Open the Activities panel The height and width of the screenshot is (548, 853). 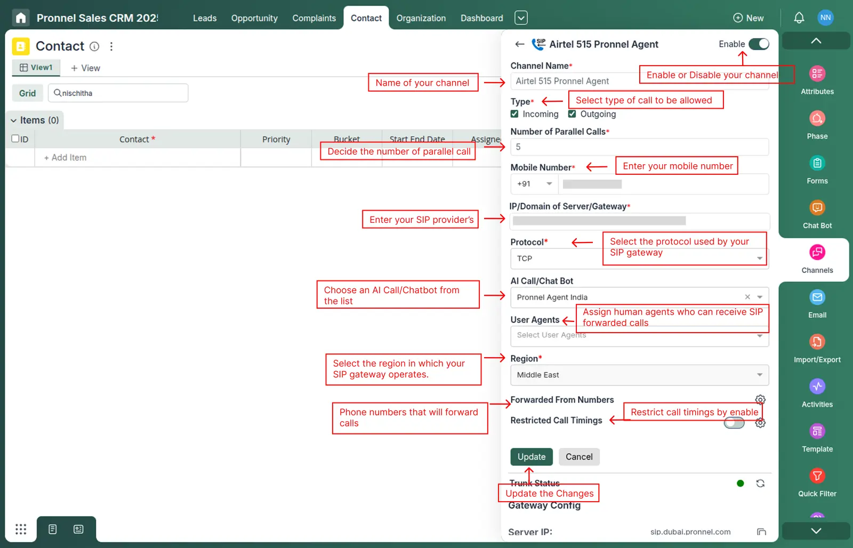click(x=816, y=392)
